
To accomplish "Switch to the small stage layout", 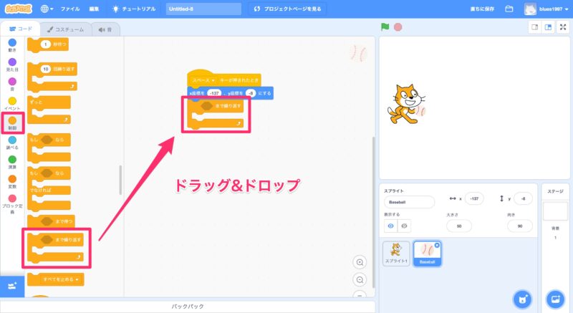I will coord(534,27).
